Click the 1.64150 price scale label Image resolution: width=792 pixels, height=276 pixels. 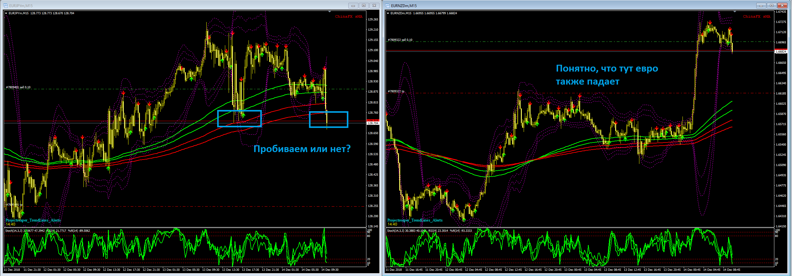pos(781,226)
